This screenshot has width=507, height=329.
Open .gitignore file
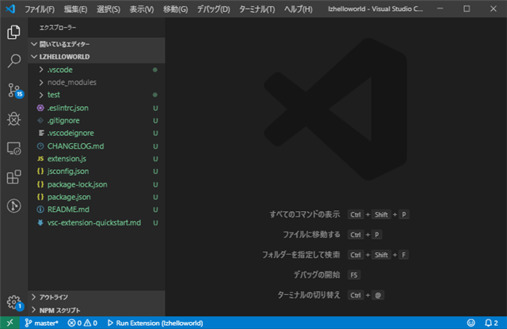coord(97,120)
